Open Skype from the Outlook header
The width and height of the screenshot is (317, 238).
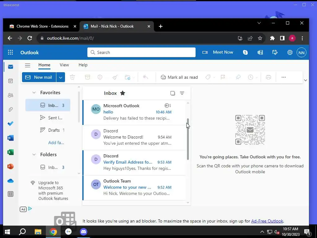click(x=245, y=52)
